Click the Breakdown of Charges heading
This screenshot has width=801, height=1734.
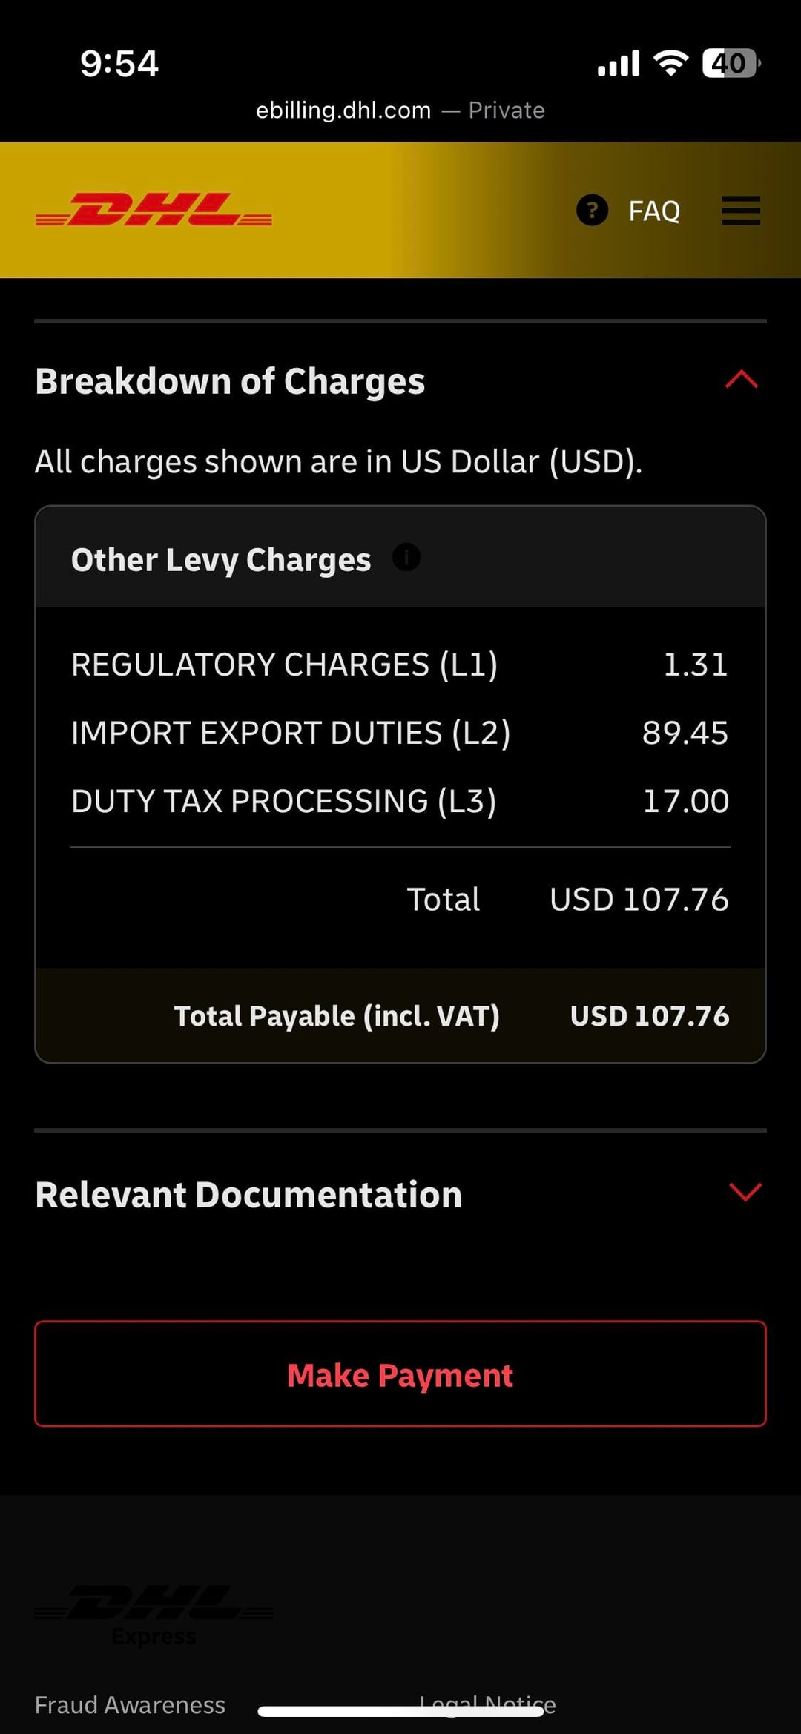pos(230,381)
